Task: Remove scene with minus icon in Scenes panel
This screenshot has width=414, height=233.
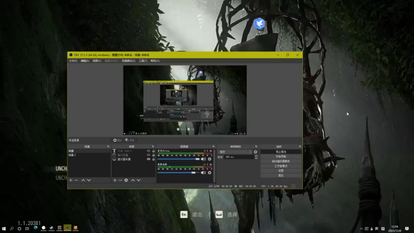Action: point(76,180)
